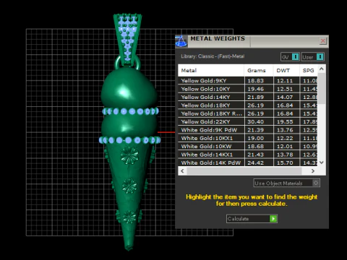Close the Metal Weights panel
This screenshot has height=260, width=347.
[323, 41]
